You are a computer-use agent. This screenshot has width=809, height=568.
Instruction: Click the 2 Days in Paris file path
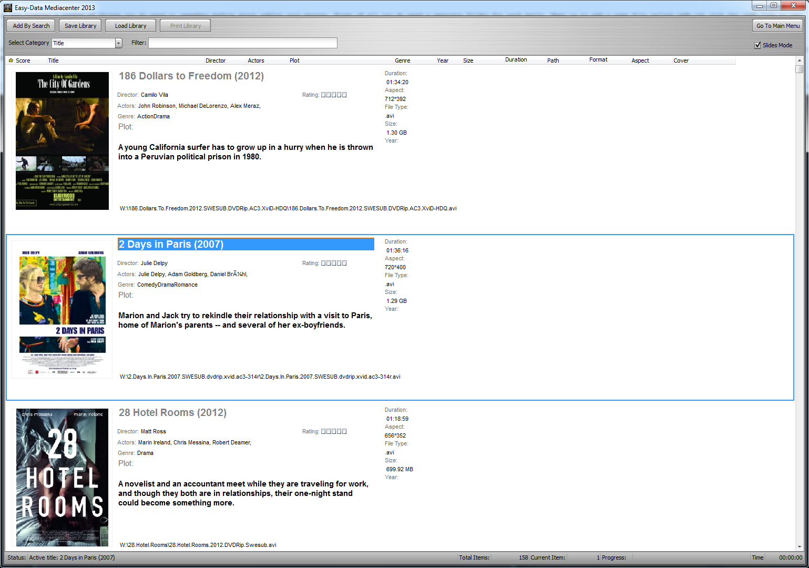260,377
